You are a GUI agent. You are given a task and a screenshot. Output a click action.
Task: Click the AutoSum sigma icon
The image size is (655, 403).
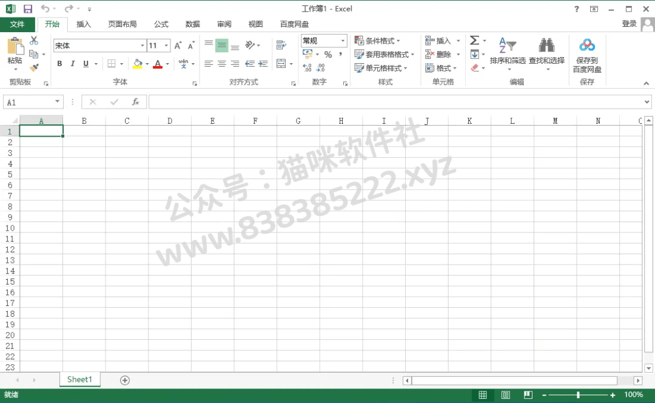[x=474, y=40]
